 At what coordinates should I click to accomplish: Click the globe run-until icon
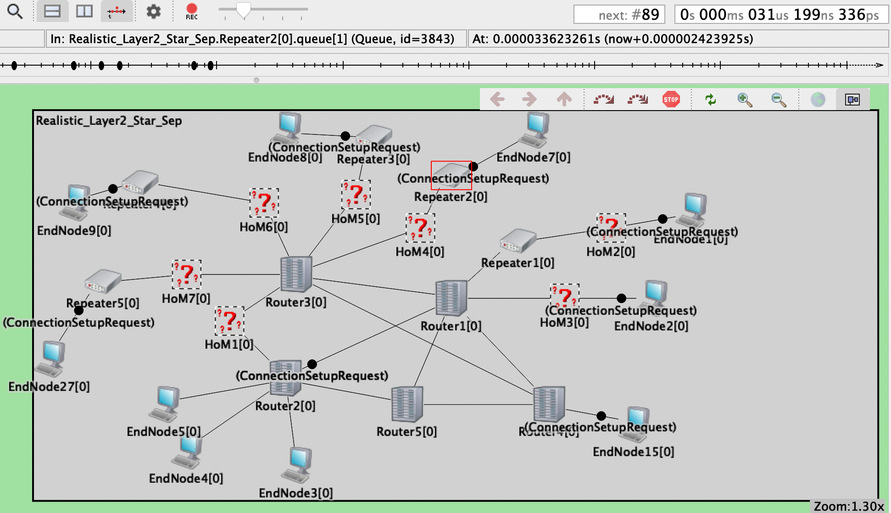[x=819, y=99]
